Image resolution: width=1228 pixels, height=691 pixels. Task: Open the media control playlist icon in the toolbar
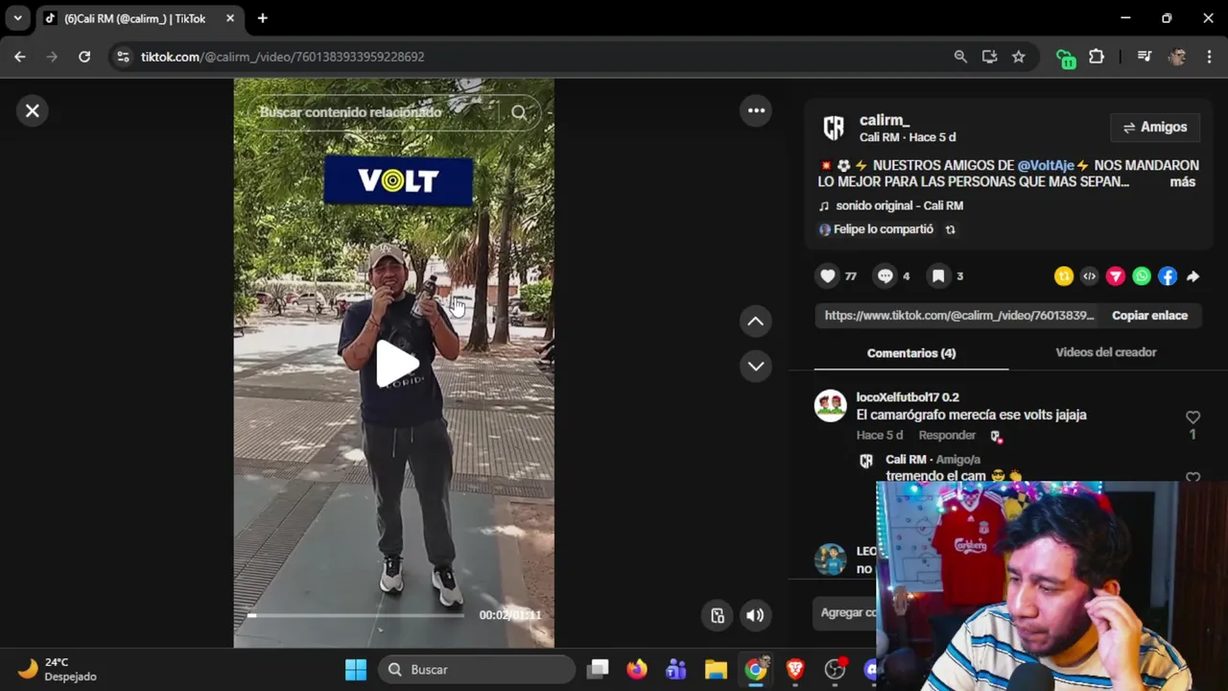(x=1144, y=57)
